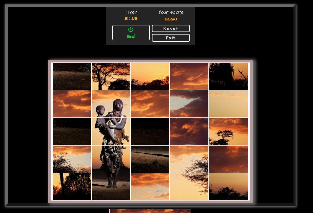Image resolution: width=313 pixels, height=213 pixels.
Task: Click the reference image preview below the board
Action: (x=150, y=211)
